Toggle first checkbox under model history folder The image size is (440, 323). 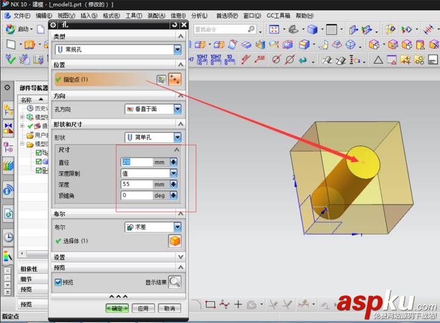pyautogui.click(x=39, y=153)
